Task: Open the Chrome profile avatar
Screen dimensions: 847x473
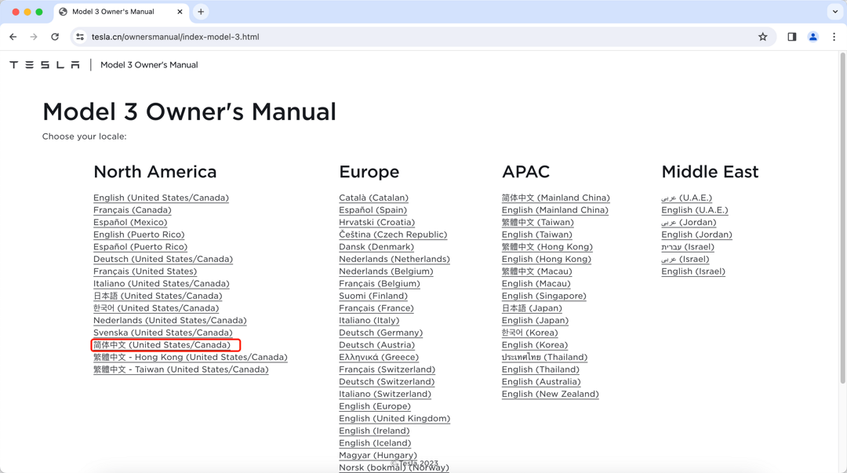Action: 813,37
